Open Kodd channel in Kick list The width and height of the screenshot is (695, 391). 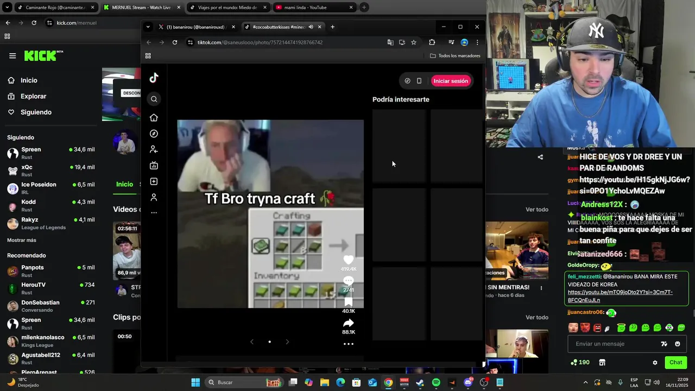click(51, 205)
